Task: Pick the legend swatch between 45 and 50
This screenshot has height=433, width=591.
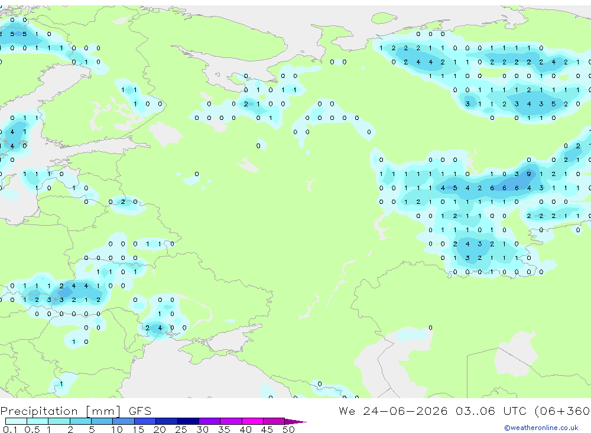Action: click(274, 421)
